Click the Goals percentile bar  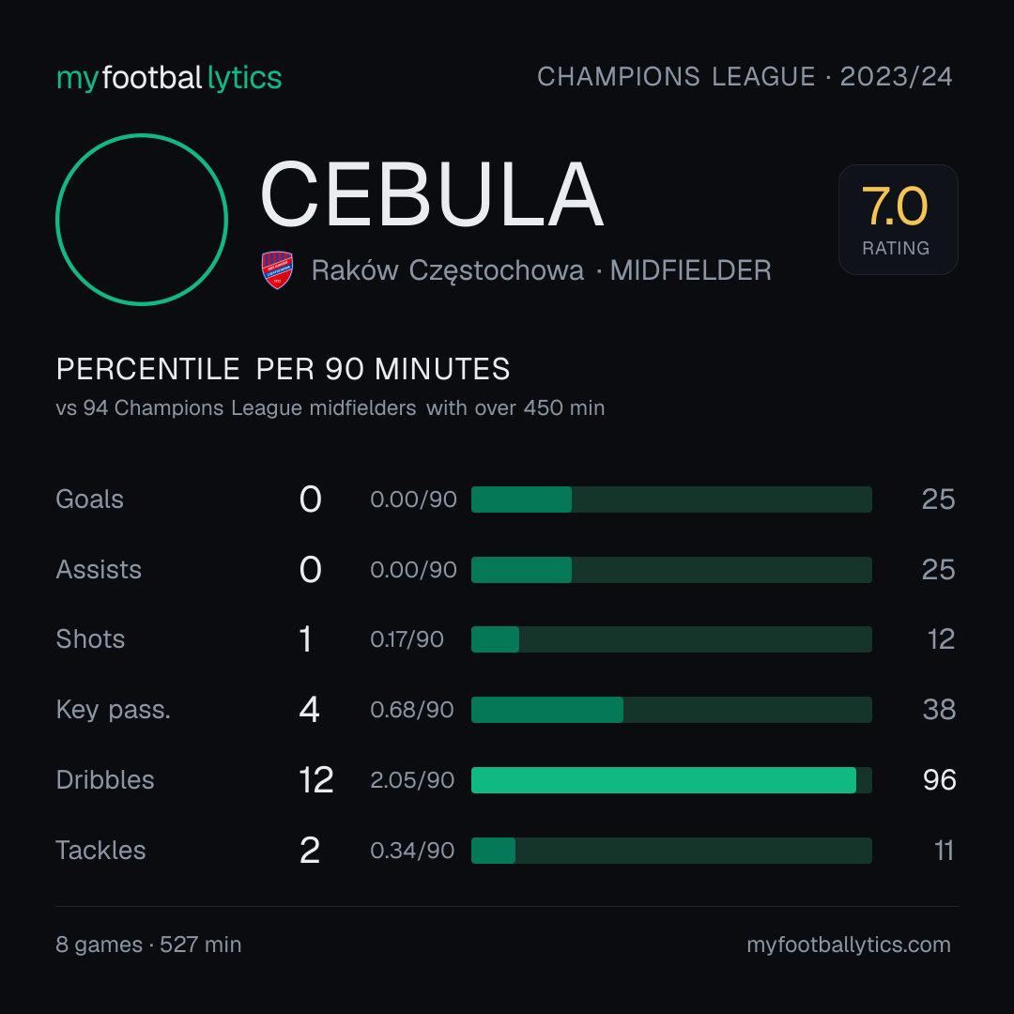pos(671,499)
